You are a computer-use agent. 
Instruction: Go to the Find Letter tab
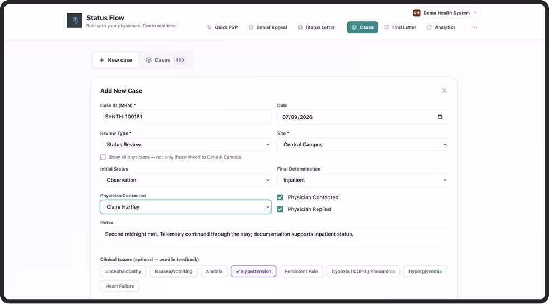pos(400,27)
